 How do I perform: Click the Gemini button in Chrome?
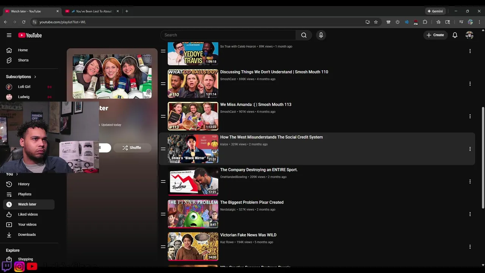435,11
